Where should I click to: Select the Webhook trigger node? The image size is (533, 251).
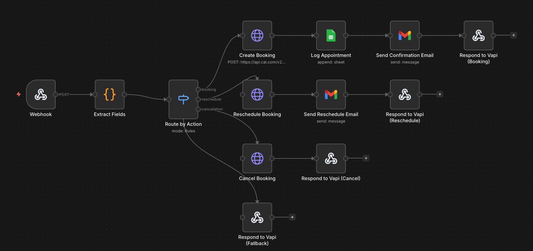click(x=41, y=94)
